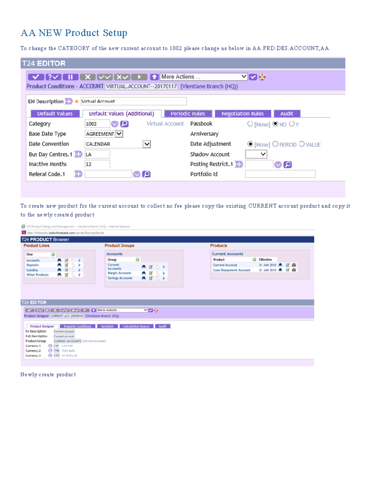The image size is (373, 483).
Task: Choose Date Adjustment PERIOD radio
Action: click(275, 144)
